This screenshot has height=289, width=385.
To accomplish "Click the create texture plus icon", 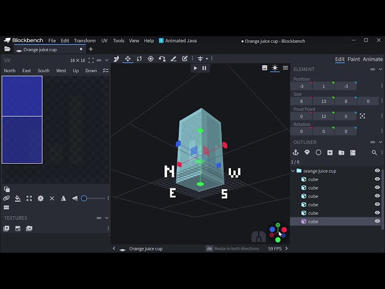I will (x=7, y=229).
